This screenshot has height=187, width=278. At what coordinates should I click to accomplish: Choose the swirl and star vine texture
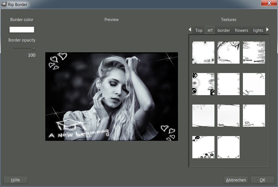(x=228, y=53)
